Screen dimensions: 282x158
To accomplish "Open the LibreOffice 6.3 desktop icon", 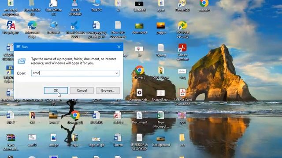I will pyautogui.click(x=53, y=7).
